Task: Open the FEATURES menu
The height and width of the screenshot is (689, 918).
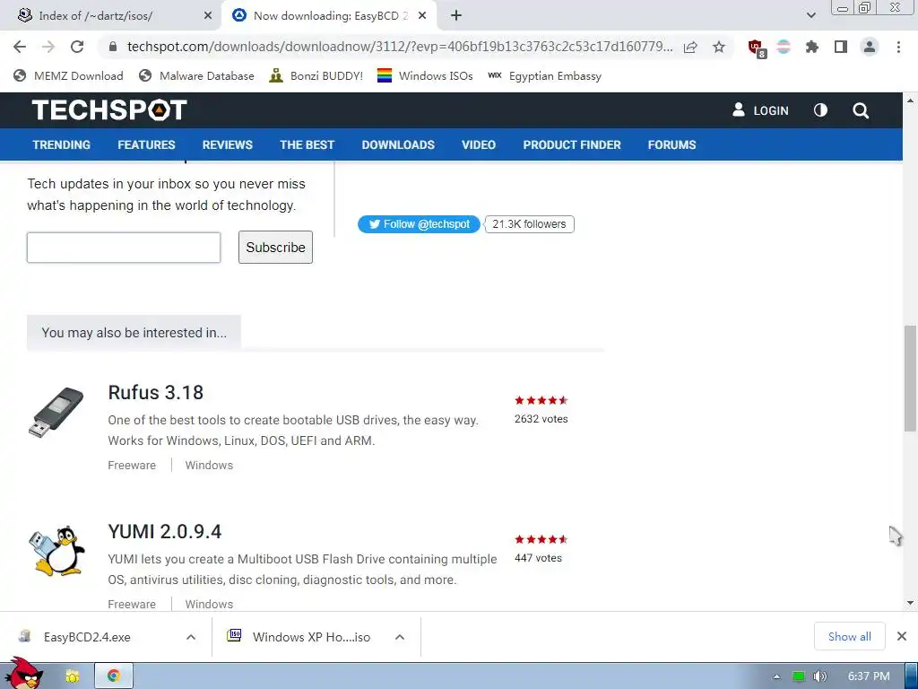Action: coord(146,144)
